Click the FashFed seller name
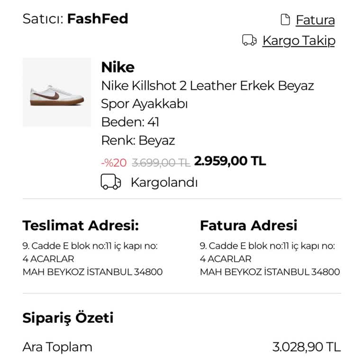 coord(98,18)
